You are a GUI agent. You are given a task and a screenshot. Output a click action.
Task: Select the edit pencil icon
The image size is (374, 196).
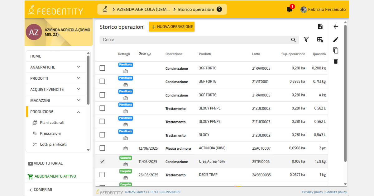335,40
